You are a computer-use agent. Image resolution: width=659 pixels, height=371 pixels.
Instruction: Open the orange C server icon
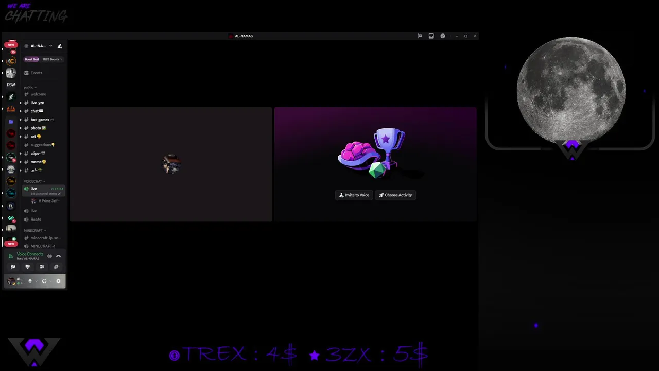tap(11, 61)
